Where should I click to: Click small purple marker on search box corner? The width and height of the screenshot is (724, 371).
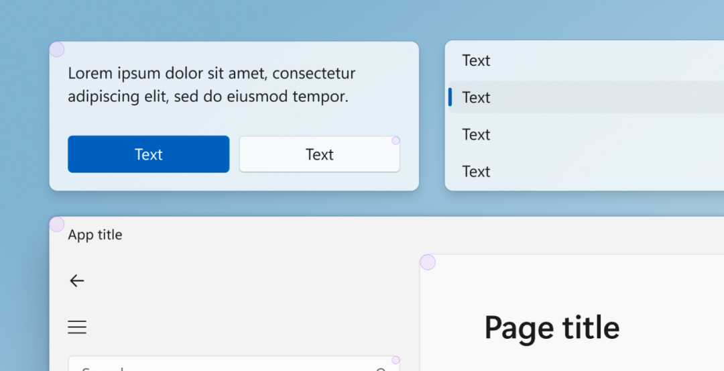[396, 360]
